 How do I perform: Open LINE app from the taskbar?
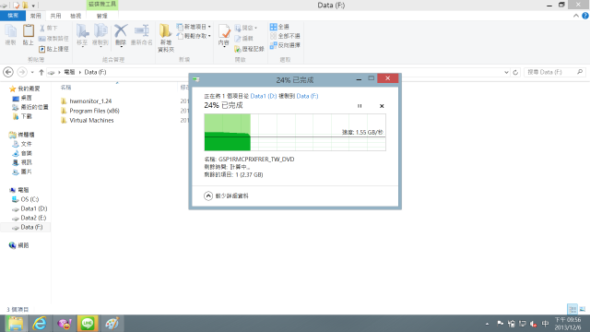88,324
